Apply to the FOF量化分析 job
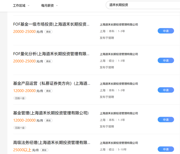 pyautogui.click(x=166, y=60)
